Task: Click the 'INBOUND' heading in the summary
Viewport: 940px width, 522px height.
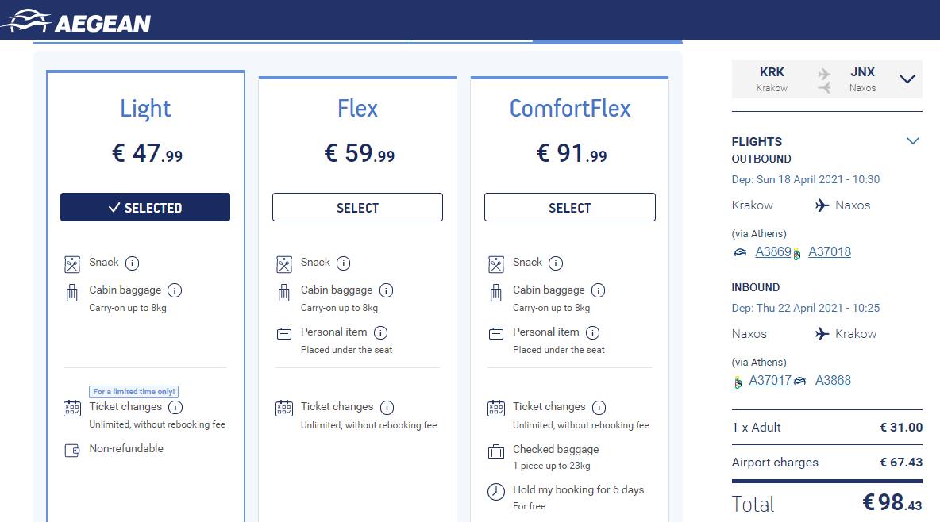Action: tap(755, 288)
